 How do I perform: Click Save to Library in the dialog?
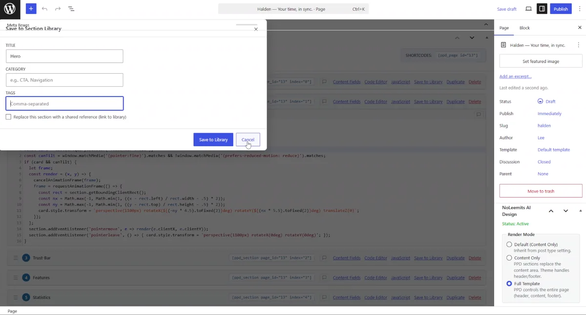(x=213, y=139)
